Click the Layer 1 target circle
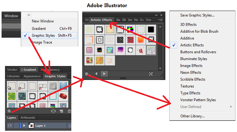Viewport: 237px width, 132px height. pos(70,125)
